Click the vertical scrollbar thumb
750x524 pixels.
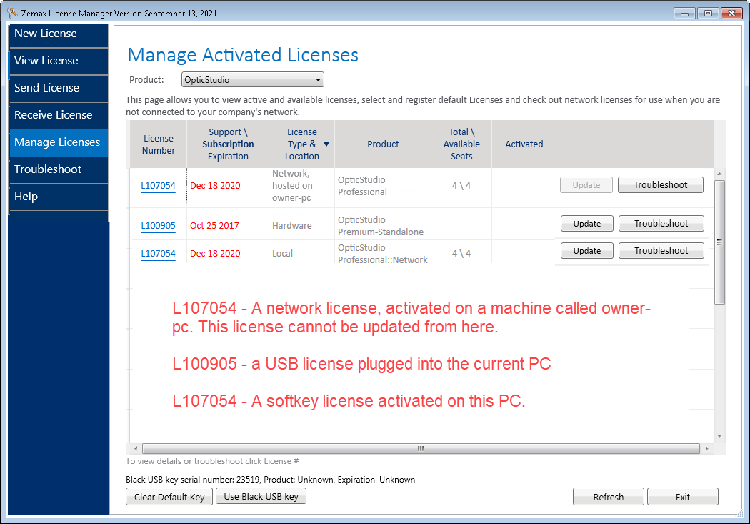[x=719, y=242]
